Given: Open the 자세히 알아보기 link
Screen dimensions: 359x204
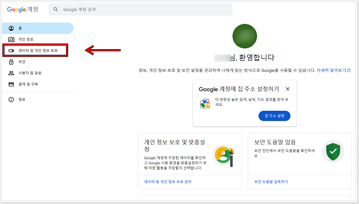Looking at the screenshot, I should 331,70.
